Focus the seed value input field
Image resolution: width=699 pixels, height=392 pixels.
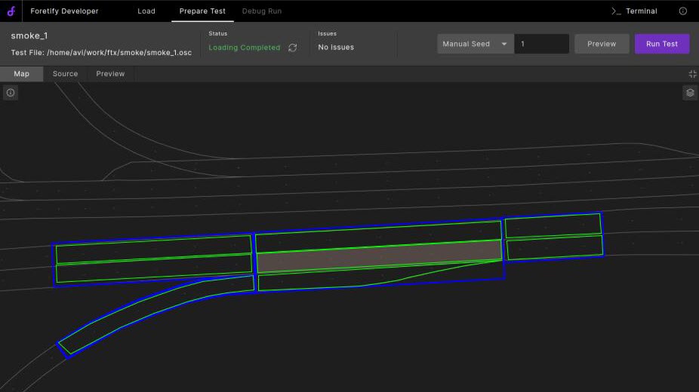point(542,44)
